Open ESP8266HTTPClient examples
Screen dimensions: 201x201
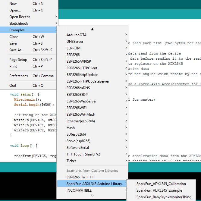pyautogui.click(x=92, y=68)
